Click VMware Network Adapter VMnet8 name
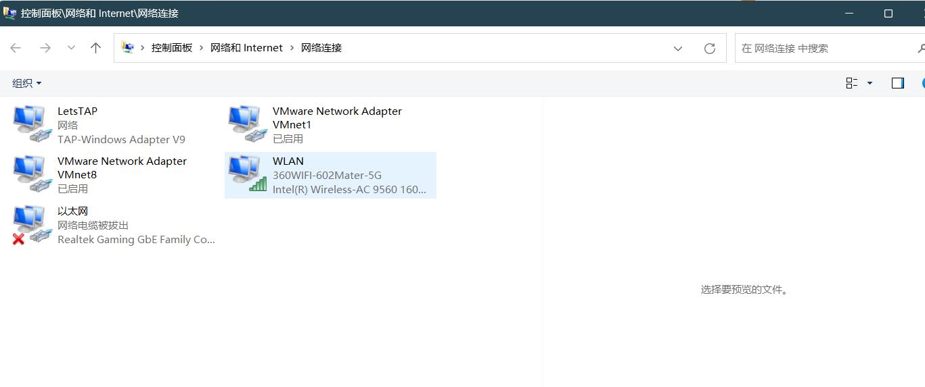 pyautogui.click(x=122, y=167)
